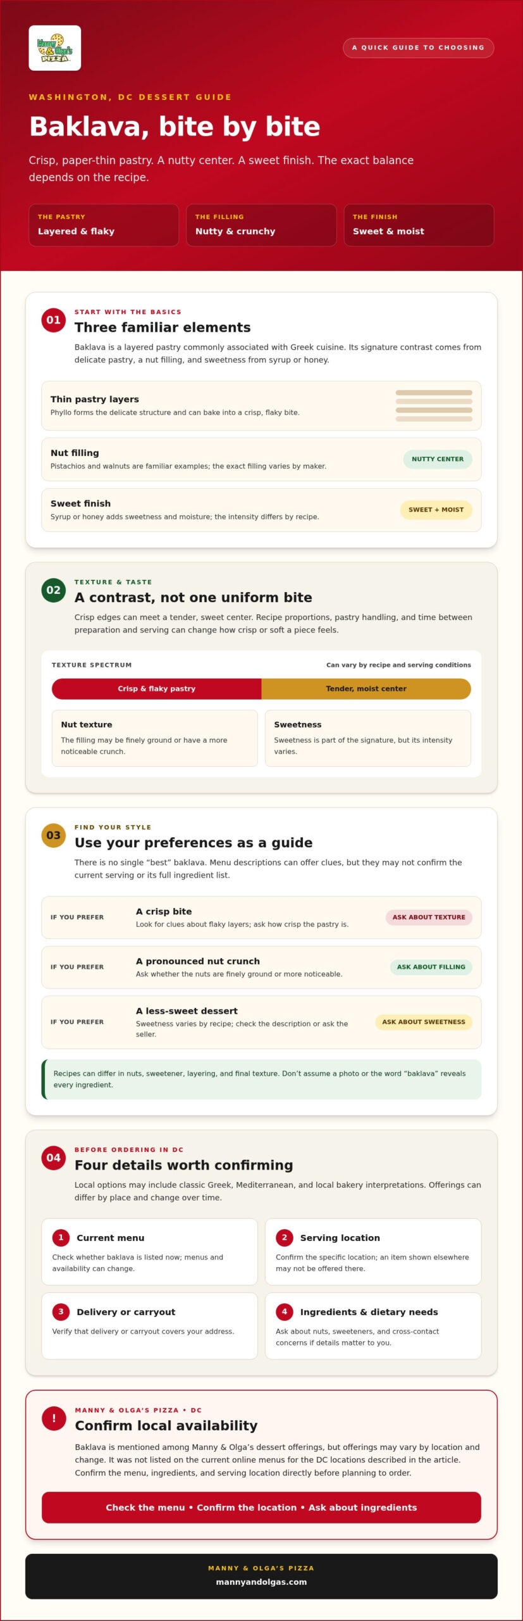Open the mannyandolgas.com link
The image size is (523, 1621).
[261, 1582]
